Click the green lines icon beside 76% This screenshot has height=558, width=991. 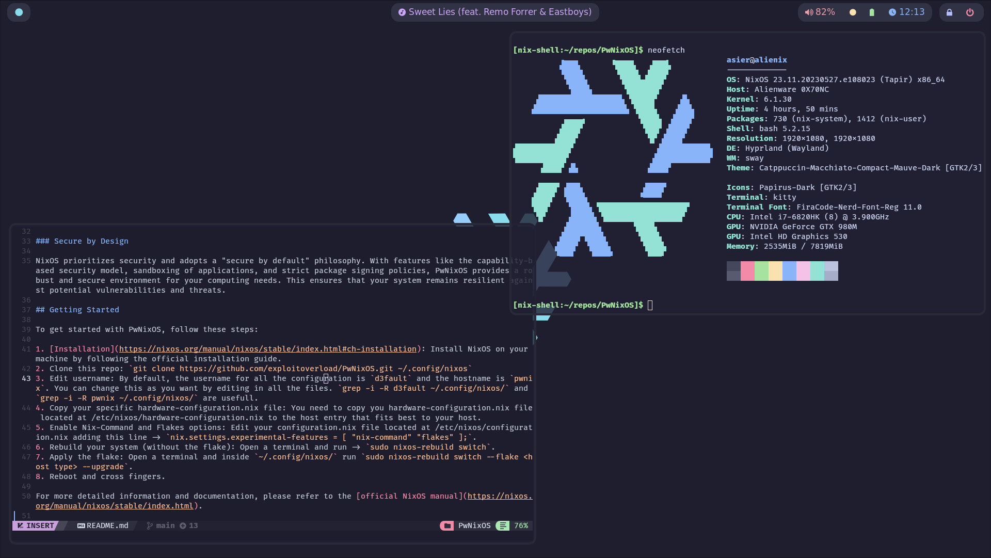(503, 525)
